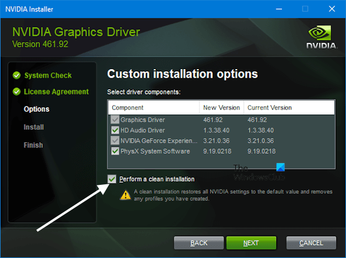346x258 pixels.
Task: Click the New Version column header
Action: click(221, 108)
